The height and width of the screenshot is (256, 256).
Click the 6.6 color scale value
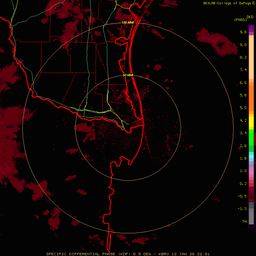point(243,82)
